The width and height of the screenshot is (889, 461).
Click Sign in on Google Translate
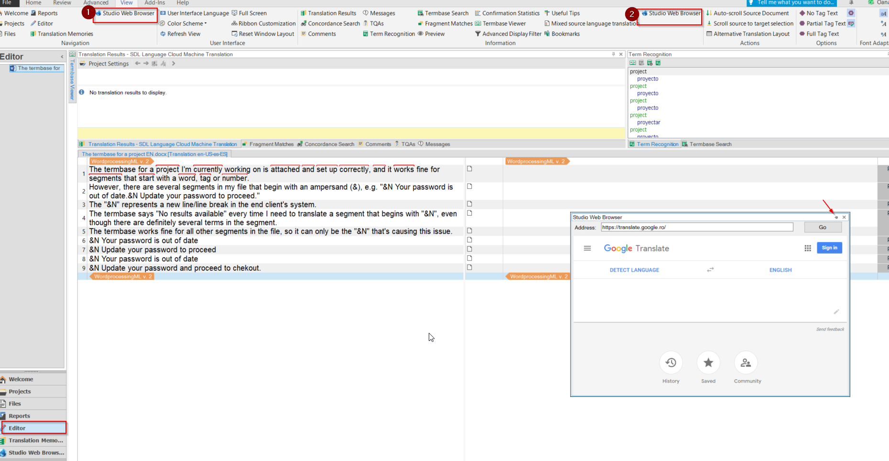(x=829, y=248)
